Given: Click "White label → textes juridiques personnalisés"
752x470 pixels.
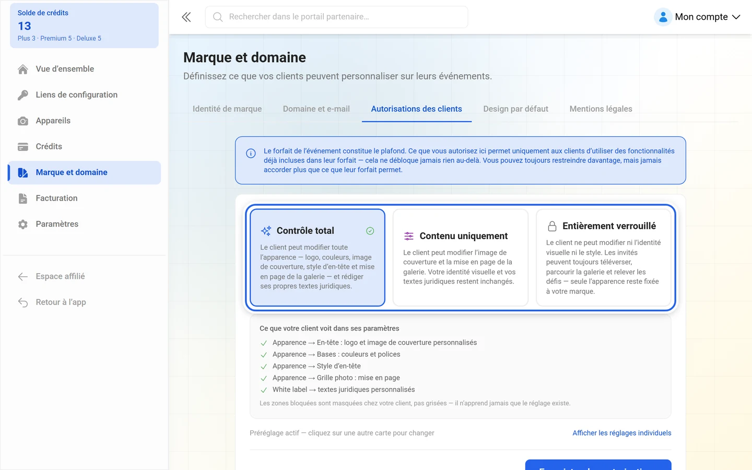Looking at the screenshot, I should [x=344, y=390].
